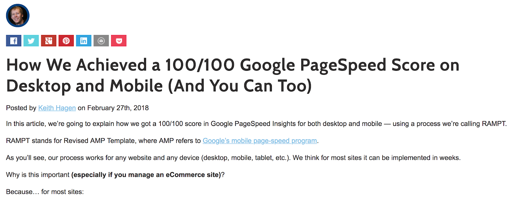524x203 pixels.
Task: Send the article with the gray email icon
Action: click(101, 41)
